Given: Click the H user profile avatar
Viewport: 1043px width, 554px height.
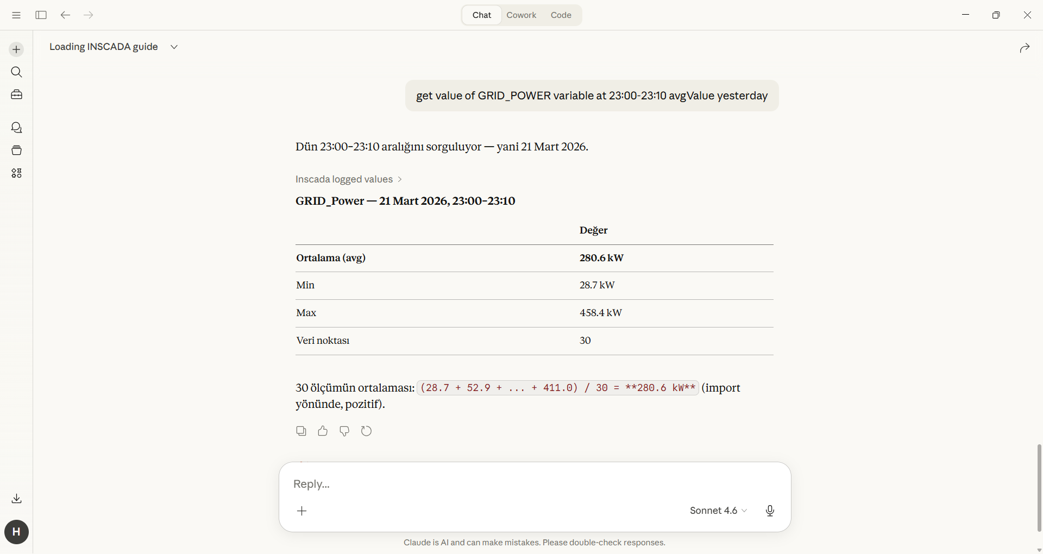Looking at the screenshot, I should (x=16, y=532).
